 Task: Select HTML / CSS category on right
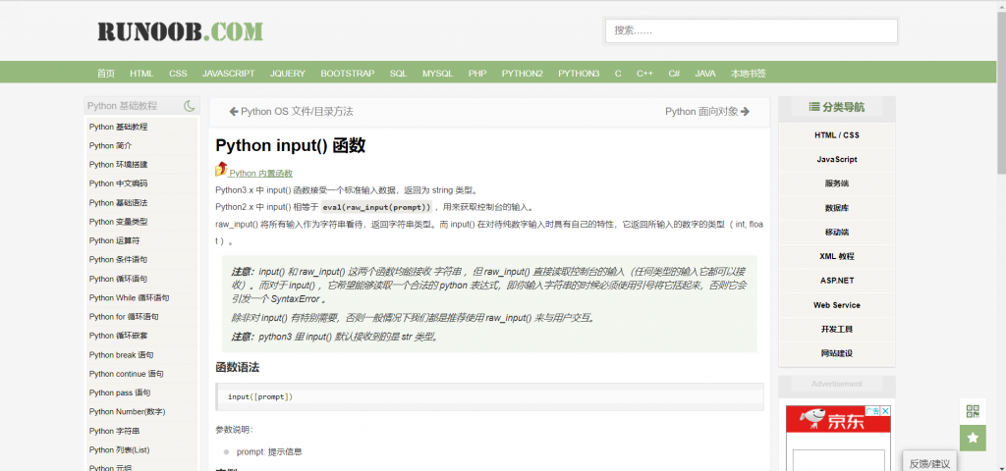coord(836,135)
